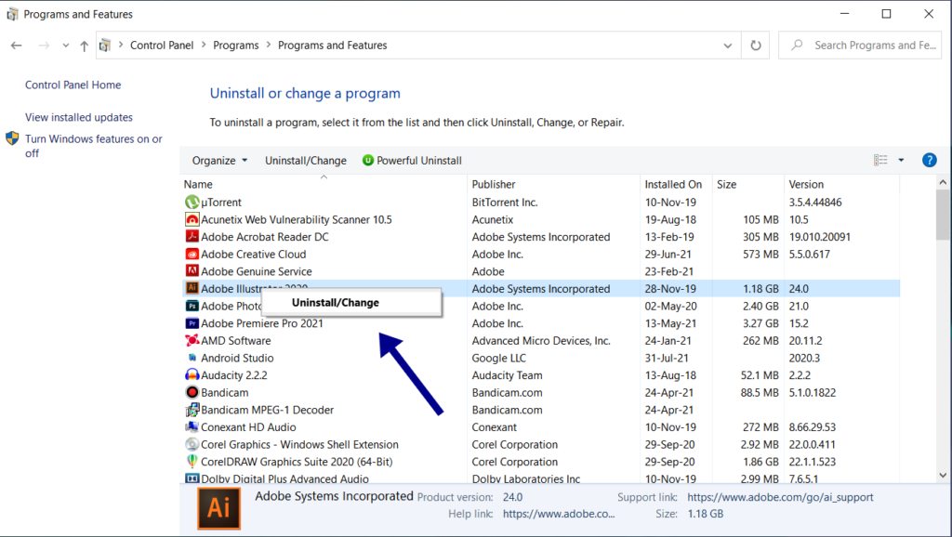
Task: Click the Bandicam red record icon
Action: (192, 393)
